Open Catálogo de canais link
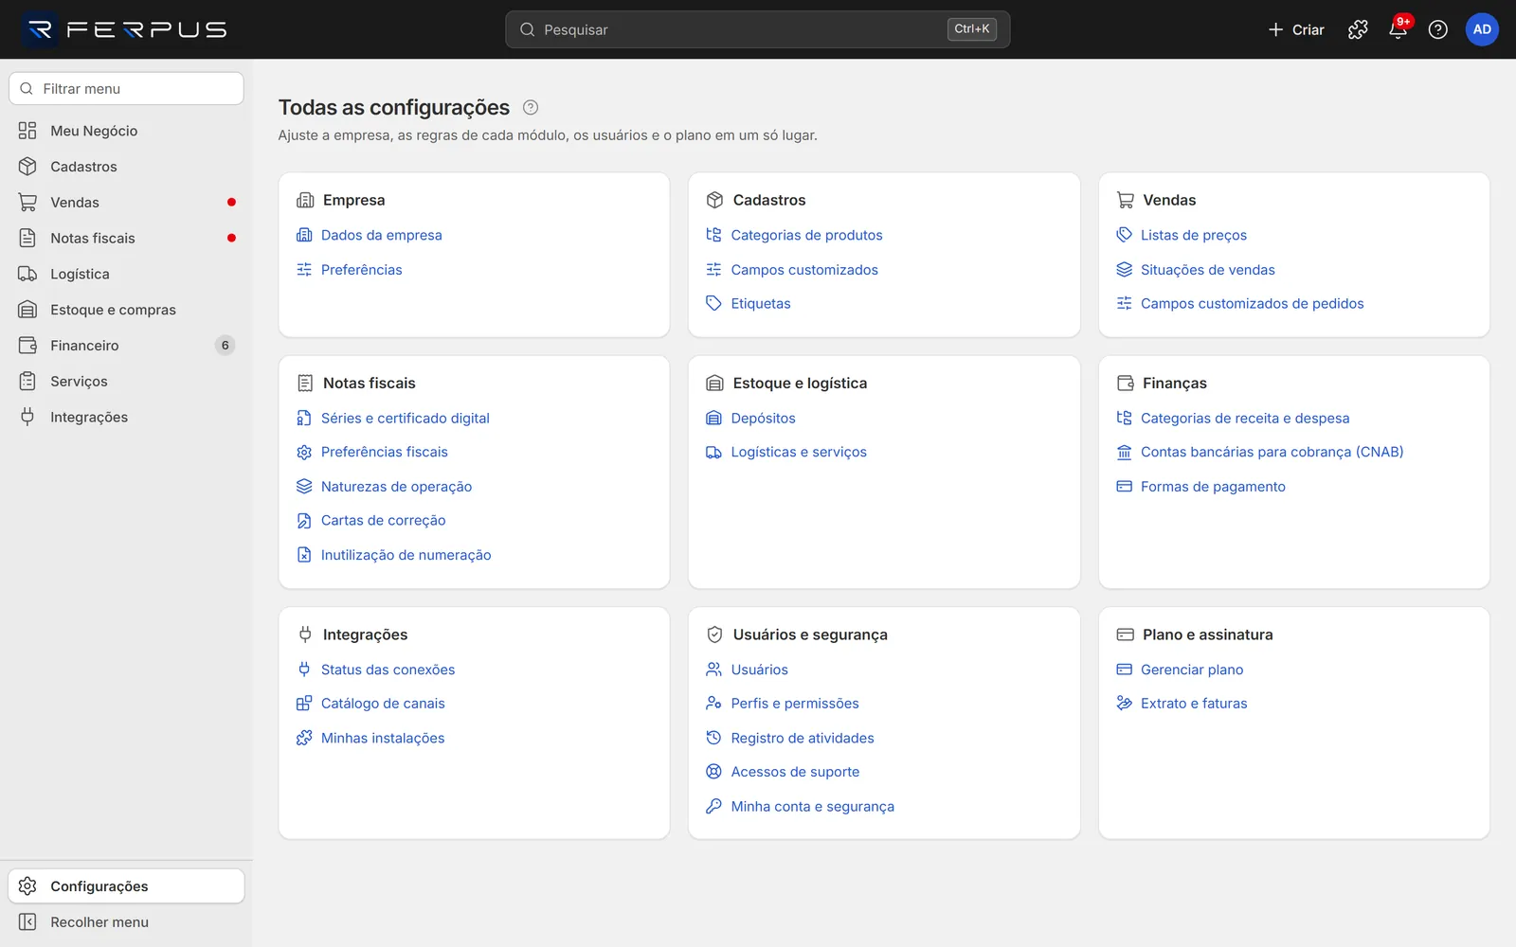1516x947 pixels. point(383,704)
